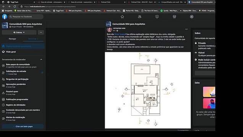
Task: Open Alertas da moderação
Action: [23, 118]
